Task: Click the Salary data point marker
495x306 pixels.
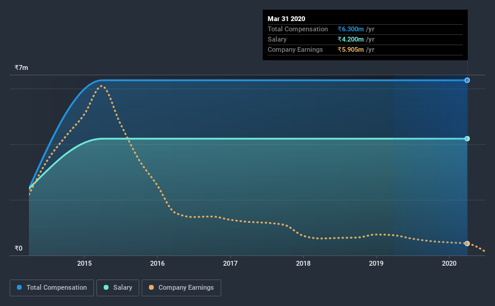Action: point(467,139)
